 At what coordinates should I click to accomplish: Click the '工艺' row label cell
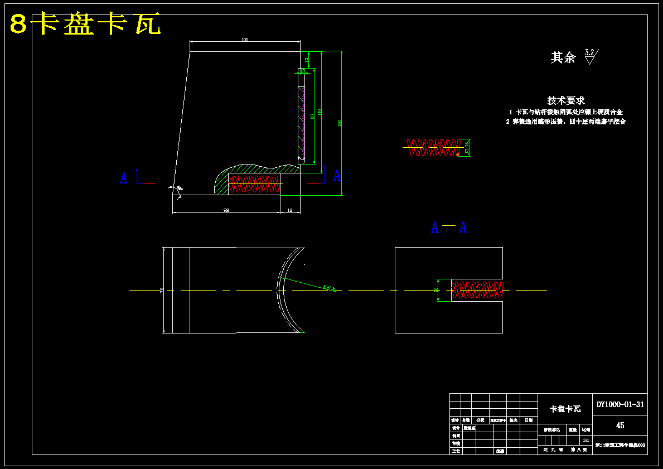456,451
